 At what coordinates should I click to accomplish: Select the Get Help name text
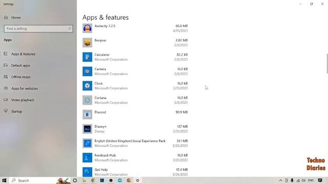[101, 170]
